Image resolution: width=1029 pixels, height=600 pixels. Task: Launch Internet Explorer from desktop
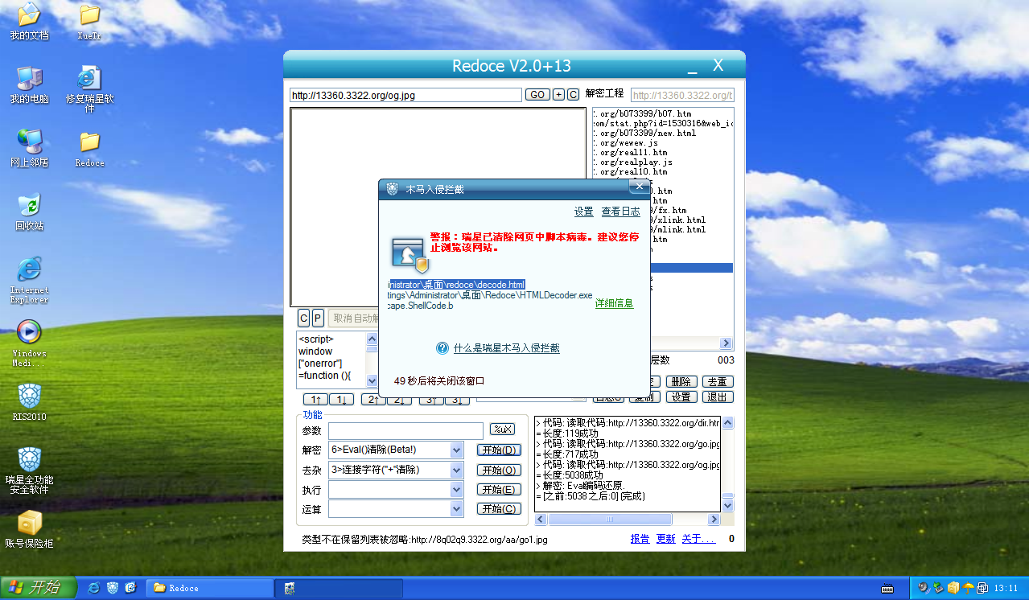29,280
